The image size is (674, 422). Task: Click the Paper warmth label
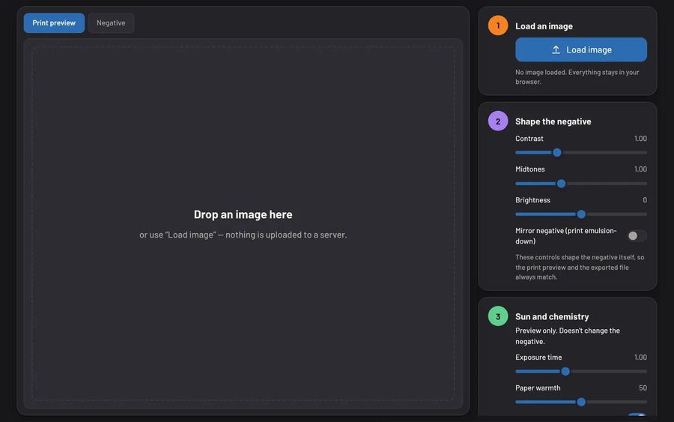click(x=538, y=388)
